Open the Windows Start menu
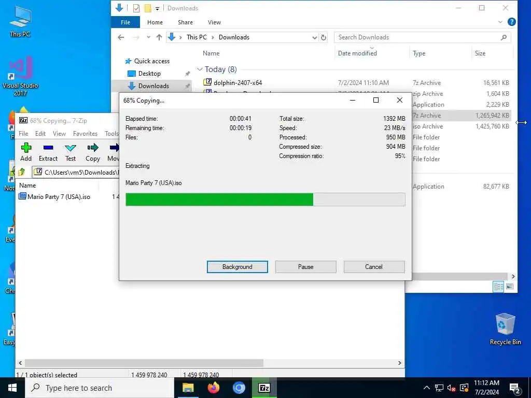The height and width of the screenshot is (398, 531). [x=12, y=388]
